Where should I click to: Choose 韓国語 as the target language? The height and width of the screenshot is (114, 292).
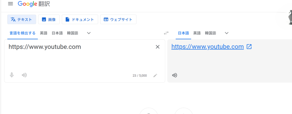click(210, 33)
